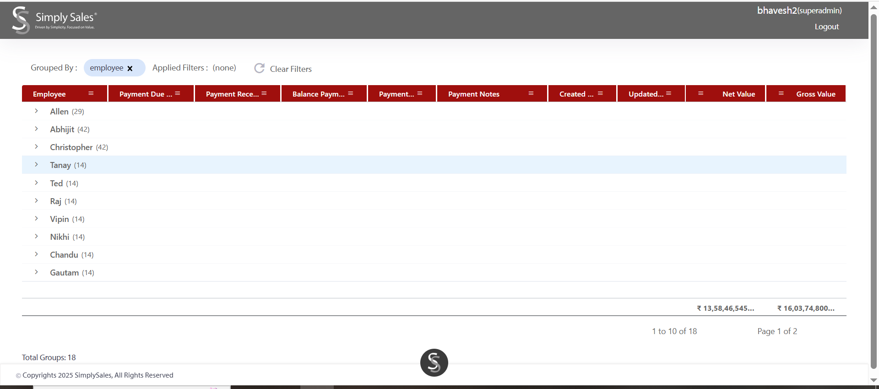
Task: Sort by the Payment Notes column header
Action: click(x=473, y=94)
